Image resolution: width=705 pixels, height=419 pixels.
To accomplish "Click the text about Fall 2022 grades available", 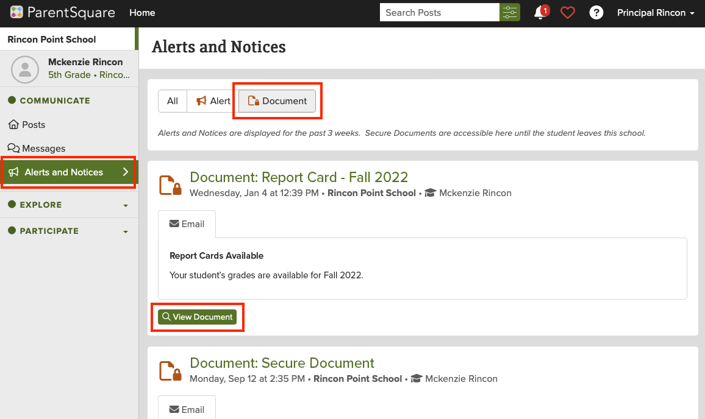I will coord(266,275).
